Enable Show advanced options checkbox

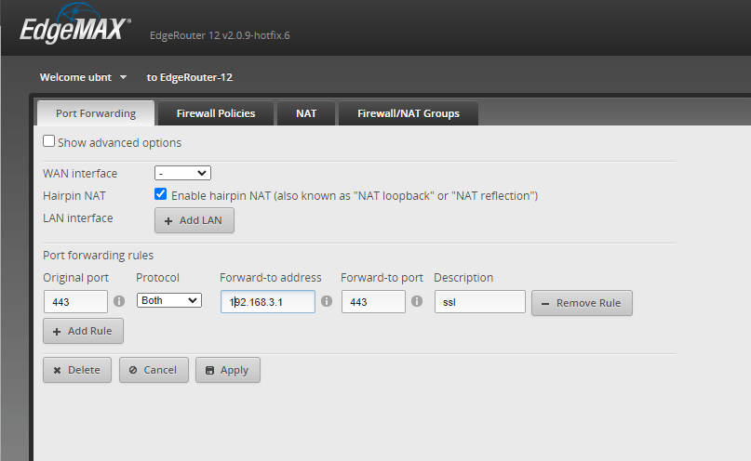(x=48, y=141)
